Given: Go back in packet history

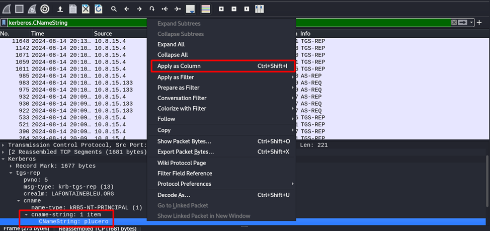Looking at the screenshot, I should coord(127,10).
